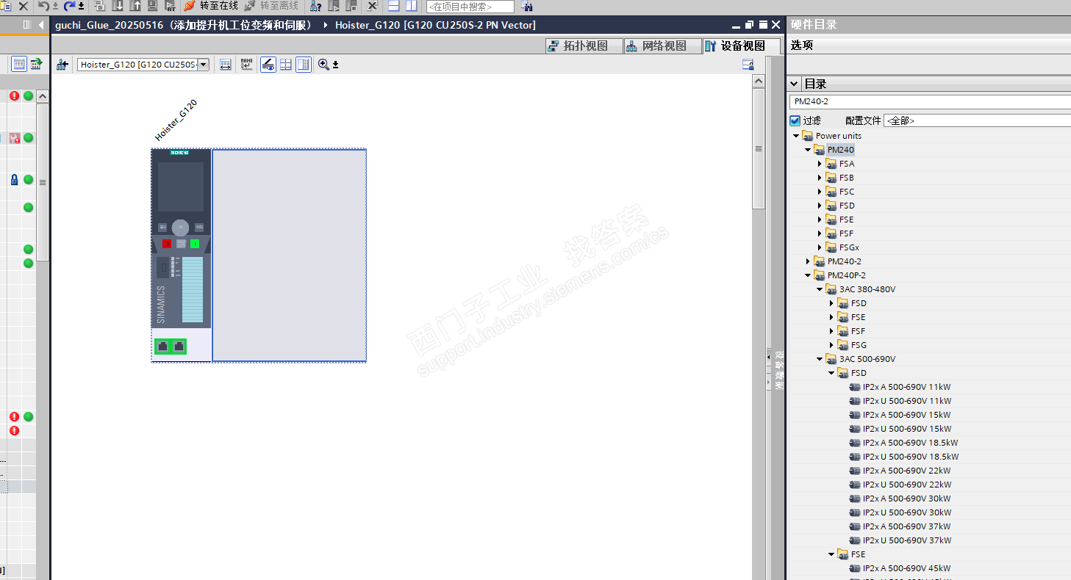Image resolution: width=1071 pixels, height=580 pixels.
Task: Click the start runtime RT icon
Action: pyautogui.click(x=171, y=6)
